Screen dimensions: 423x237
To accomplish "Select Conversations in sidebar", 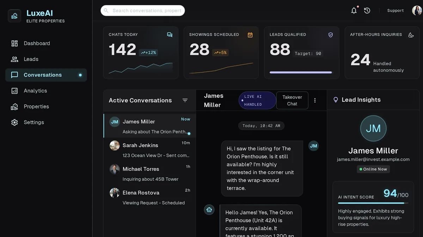I will click(x=46, y=75).
